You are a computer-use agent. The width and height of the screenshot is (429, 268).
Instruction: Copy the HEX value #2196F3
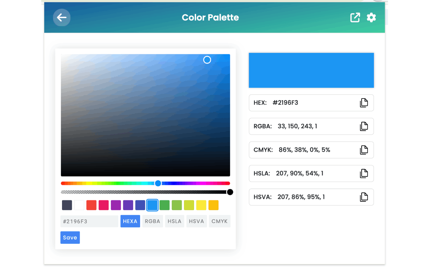(x=364, y=103)
